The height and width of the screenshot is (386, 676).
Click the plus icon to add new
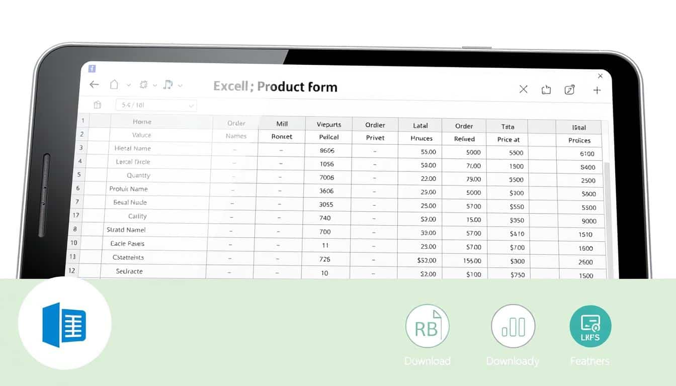point(597,90)
